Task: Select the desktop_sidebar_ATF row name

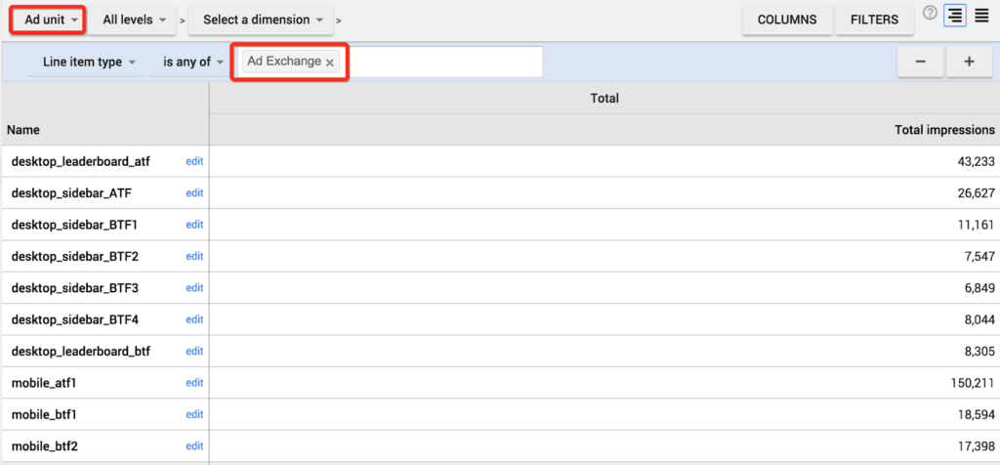Action: [x=71, y=192]
